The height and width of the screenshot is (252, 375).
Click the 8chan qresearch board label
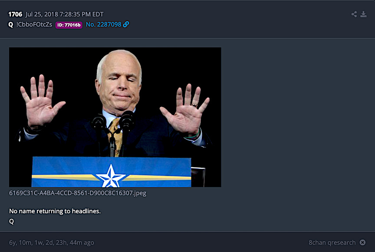(332, 243)
